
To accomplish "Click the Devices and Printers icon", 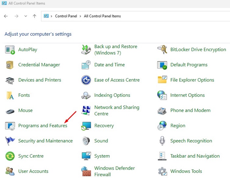I will pos(10,80).
